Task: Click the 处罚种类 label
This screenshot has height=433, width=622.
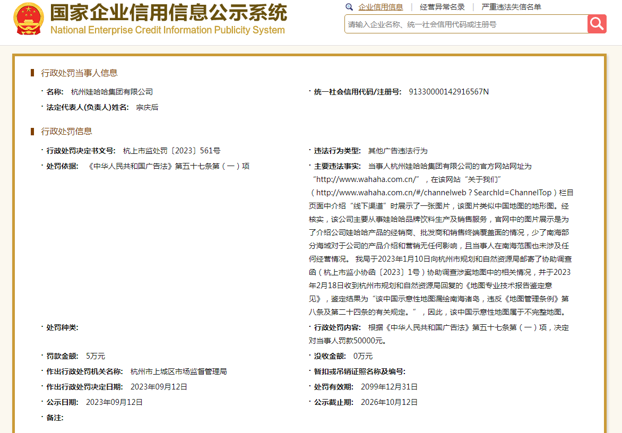Action: (62, 327)
